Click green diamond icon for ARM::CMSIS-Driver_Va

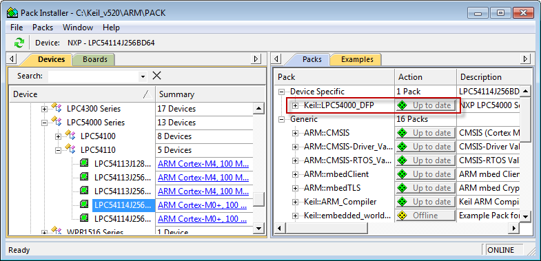[x=402, y=147]
